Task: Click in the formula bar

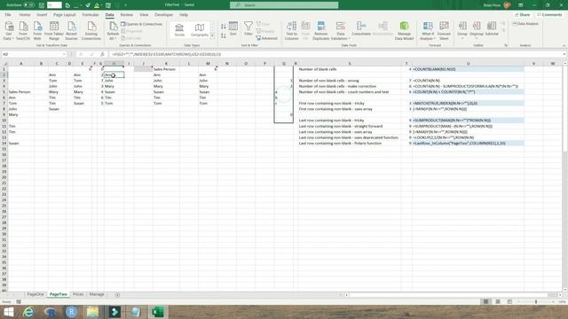Action: (x=335, y=54)
